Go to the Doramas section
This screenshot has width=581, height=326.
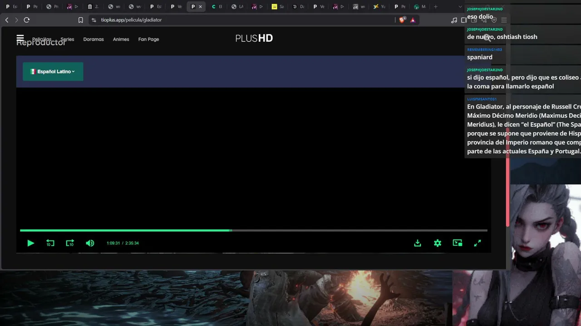click(94, 39)
